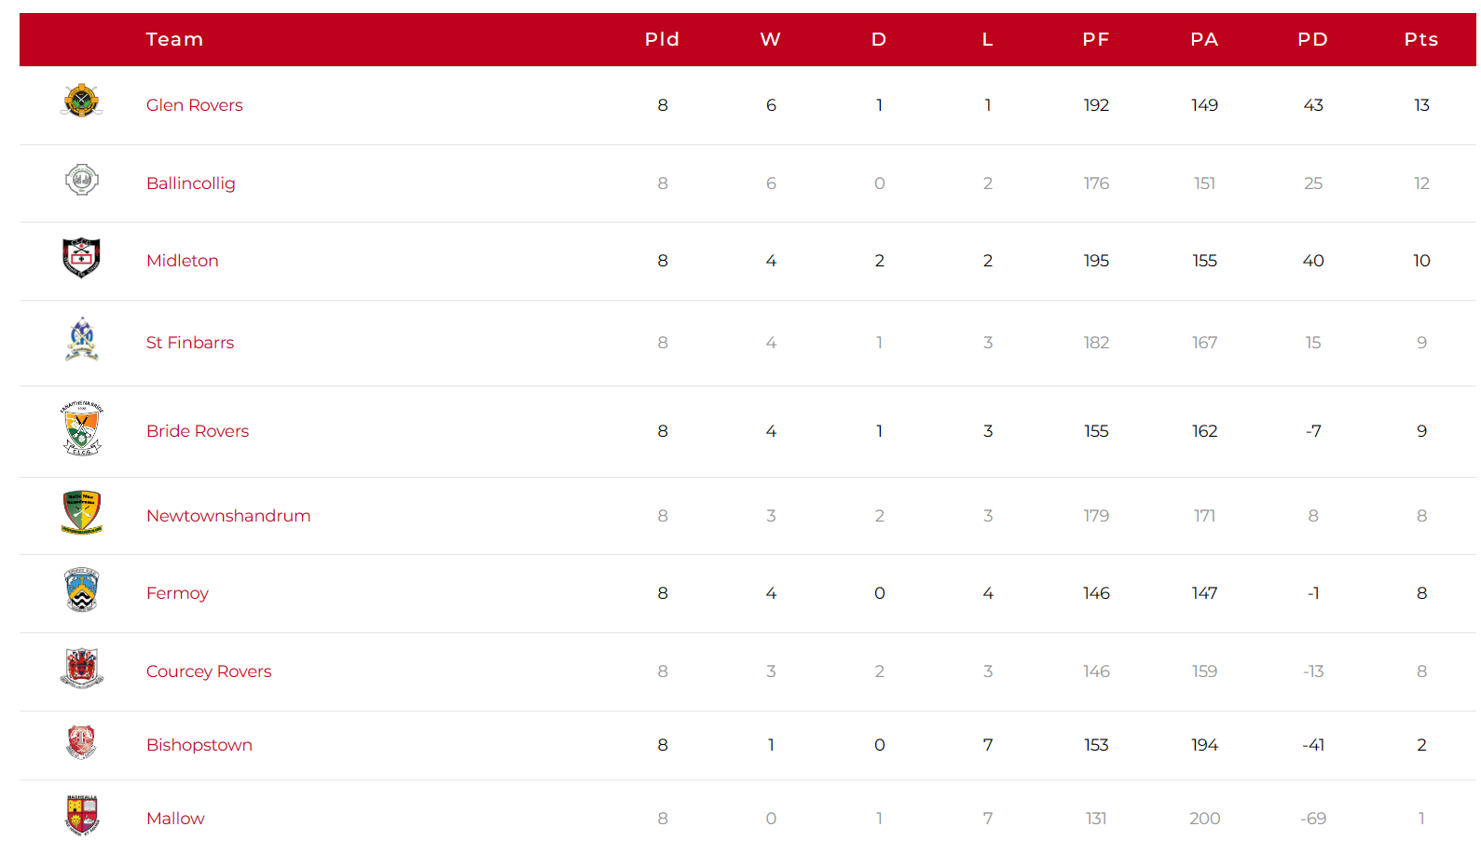Click the Mallow club crest
The image size is (1481, 854).
82,815
